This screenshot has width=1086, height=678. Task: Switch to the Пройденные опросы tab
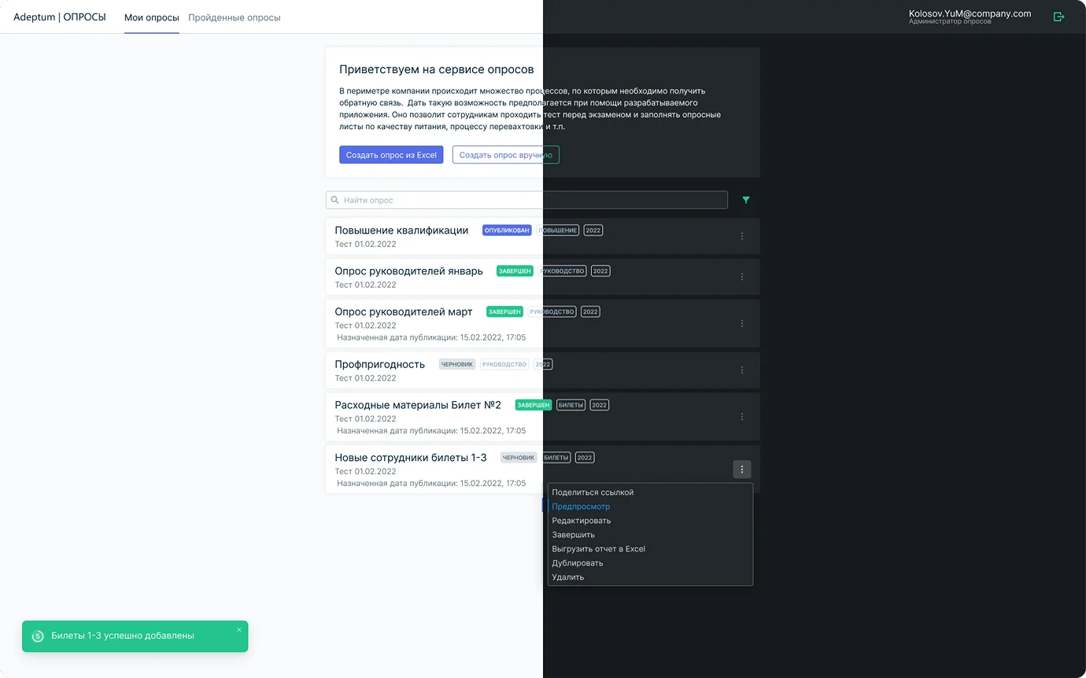235,17
